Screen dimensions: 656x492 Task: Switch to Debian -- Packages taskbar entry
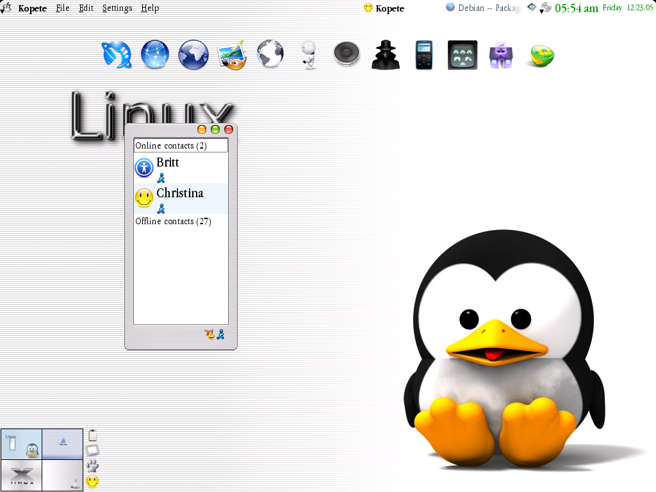pos(484,8)
